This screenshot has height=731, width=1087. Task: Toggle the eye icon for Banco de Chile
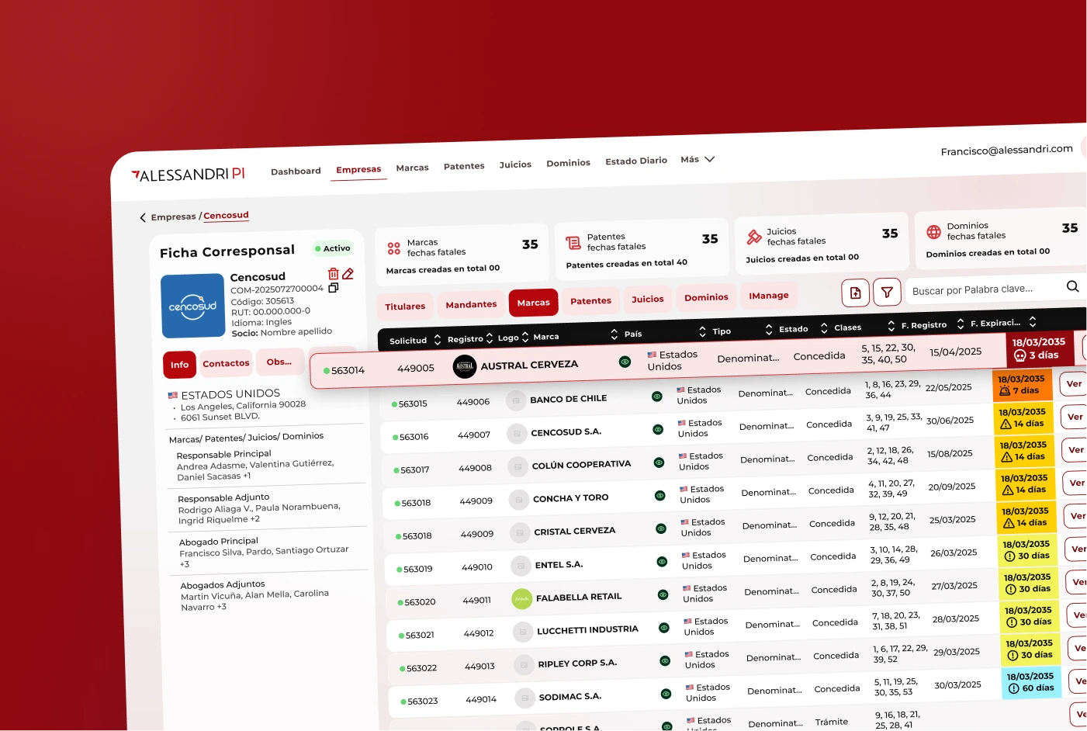656,396
